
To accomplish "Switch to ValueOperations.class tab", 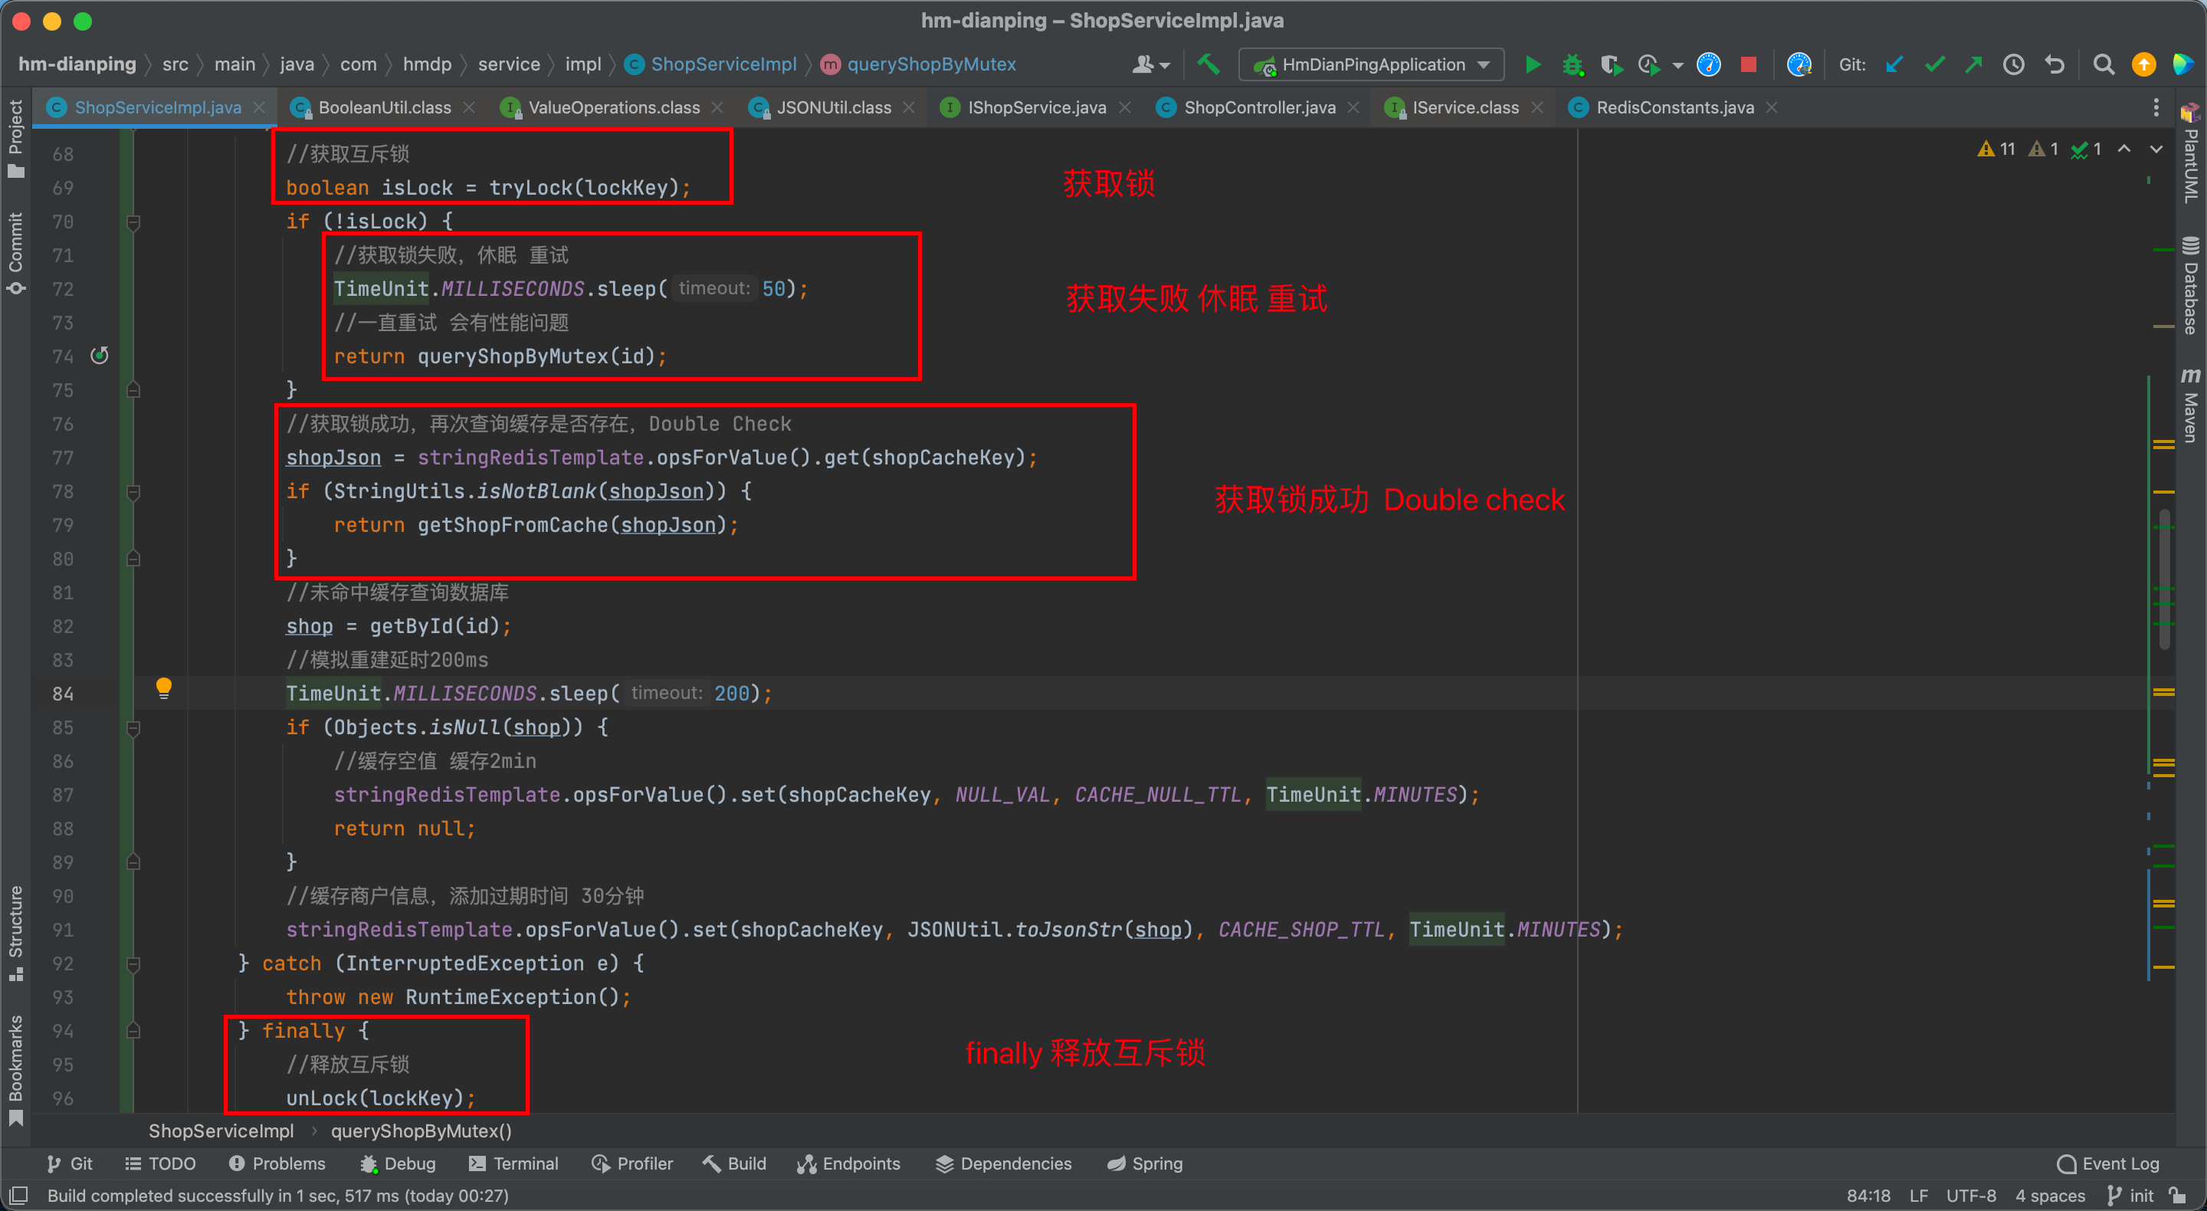I will pos(613,107).
